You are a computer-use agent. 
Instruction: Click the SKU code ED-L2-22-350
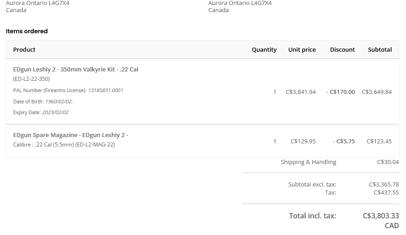click(x=31, y=79)
